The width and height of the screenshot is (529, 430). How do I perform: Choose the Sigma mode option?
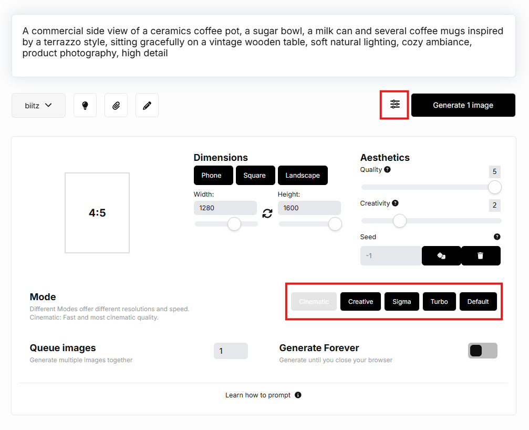pyautogui.click(x=401, y=302)
